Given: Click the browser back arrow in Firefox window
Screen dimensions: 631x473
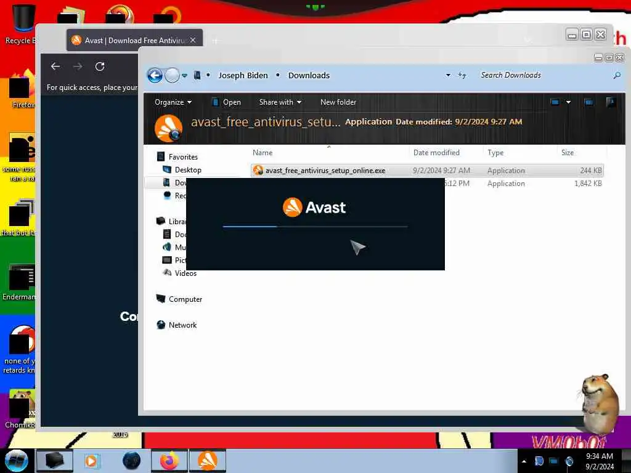Looking at the screenshot, I should 55,67.
